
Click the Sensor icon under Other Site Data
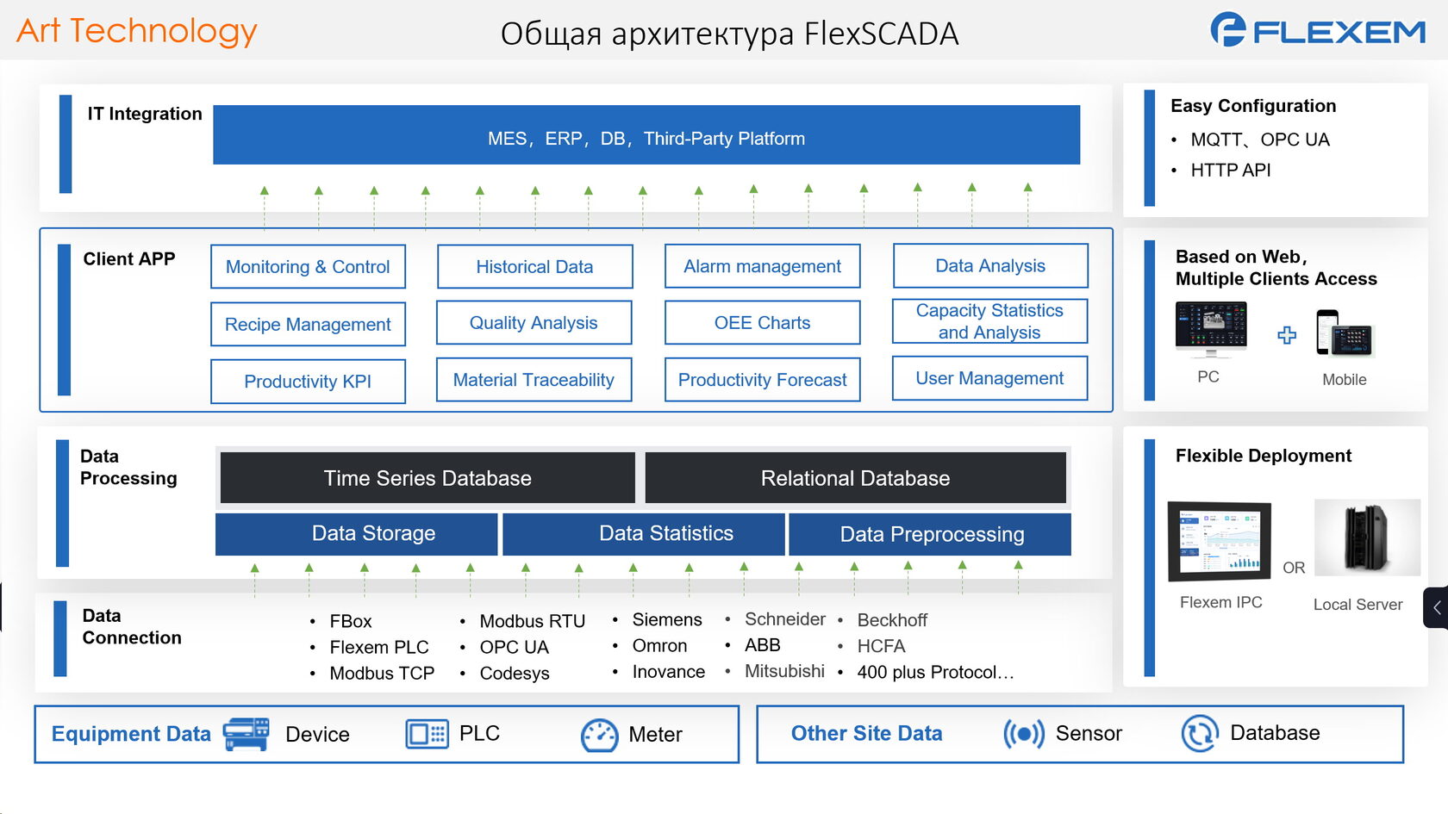[x=1025, y=733]
